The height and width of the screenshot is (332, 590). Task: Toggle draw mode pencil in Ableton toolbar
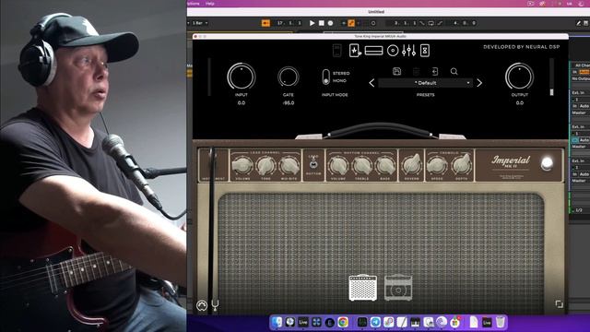(x=578, y=23)
